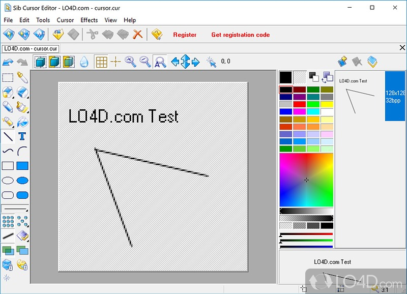Click Get registration code link

[240, 35]
